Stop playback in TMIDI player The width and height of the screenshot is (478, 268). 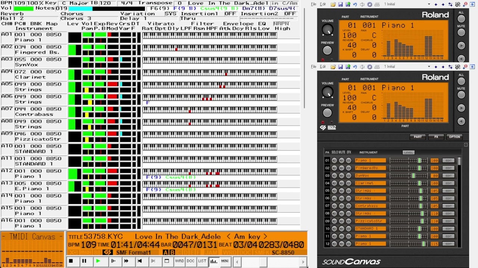pyautogui.click(x=71, y=261)
